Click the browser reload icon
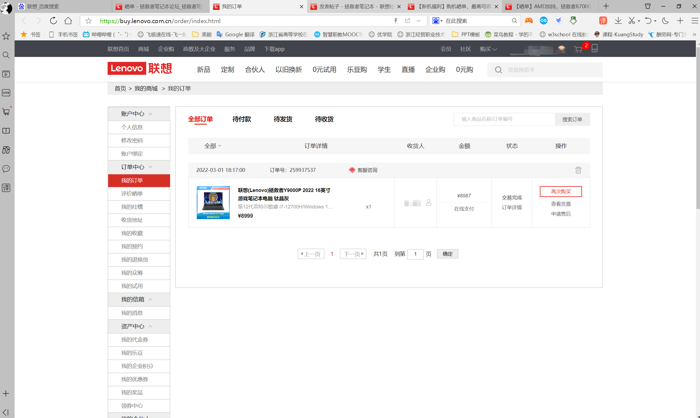The width and height of the screenshot is (700, 418). pos(53,21)
